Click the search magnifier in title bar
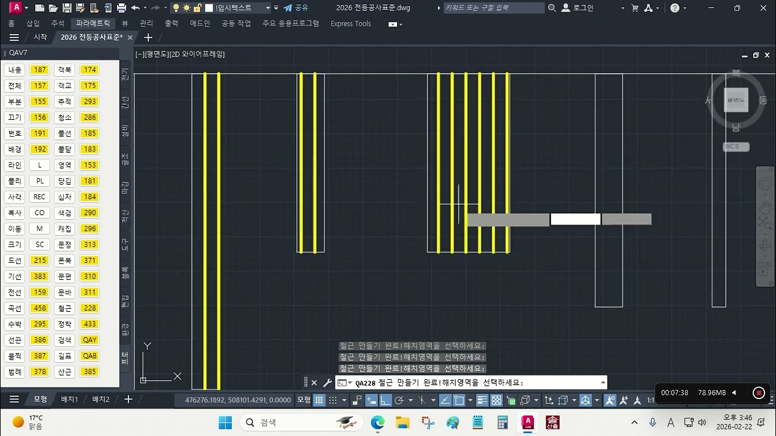The height and width of the screenshot is (436, 776). pyautogui.click(x=552, y=8)
